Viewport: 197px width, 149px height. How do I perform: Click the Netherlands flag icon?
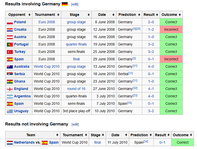click(10, 143)
